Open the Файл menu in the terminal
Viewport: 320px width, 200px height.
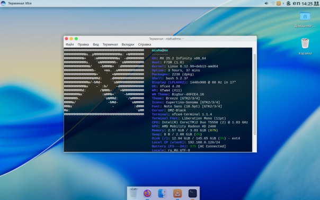coord(69,44)
